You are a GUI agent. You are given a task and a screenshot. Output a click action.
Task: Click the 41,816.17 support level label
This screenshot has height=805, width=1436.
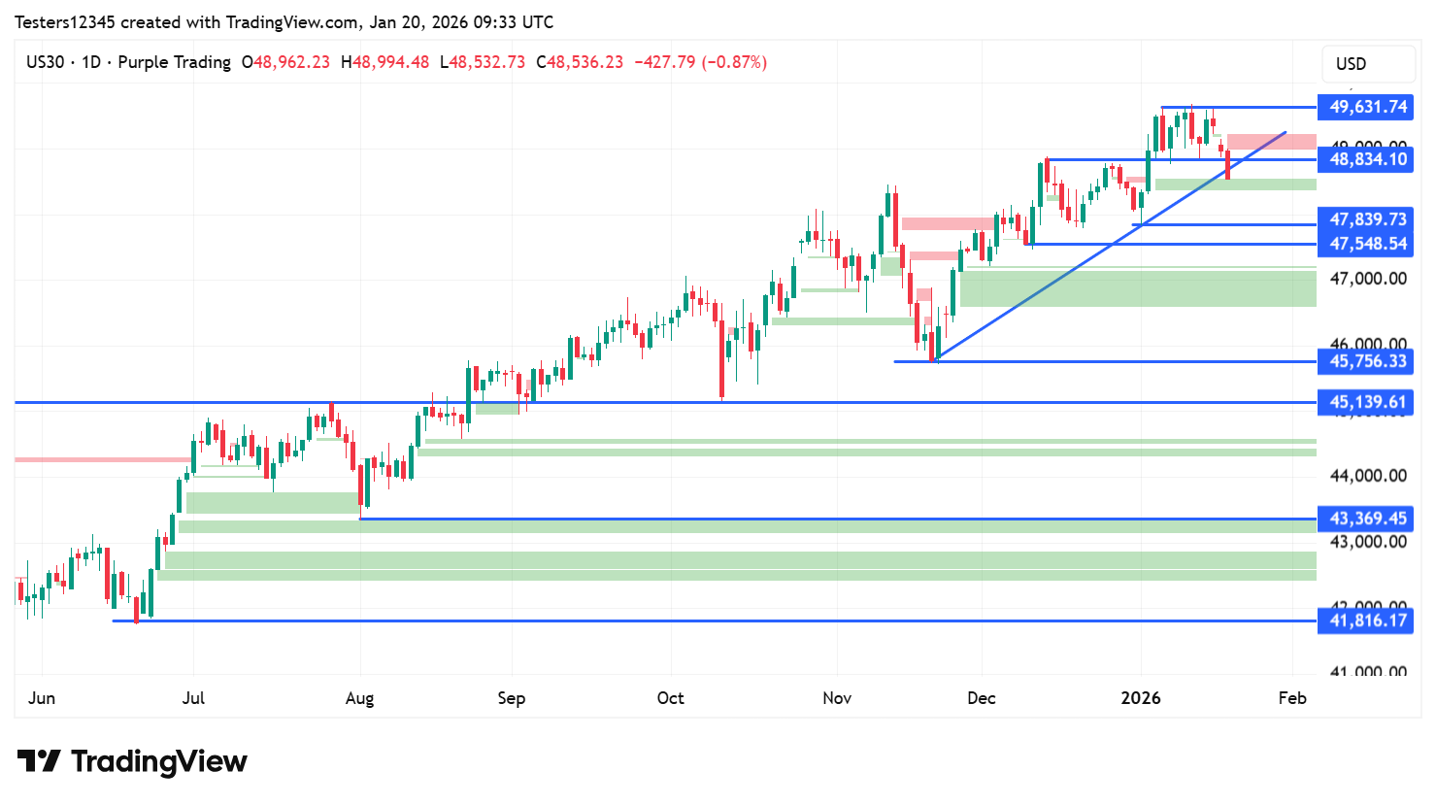(x=1367, y=621)
